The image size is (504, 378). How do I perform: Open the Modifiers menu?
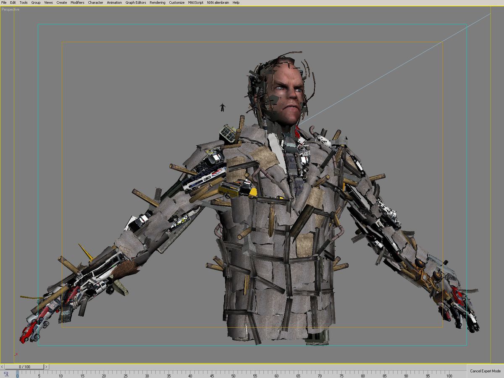(77, 3)
